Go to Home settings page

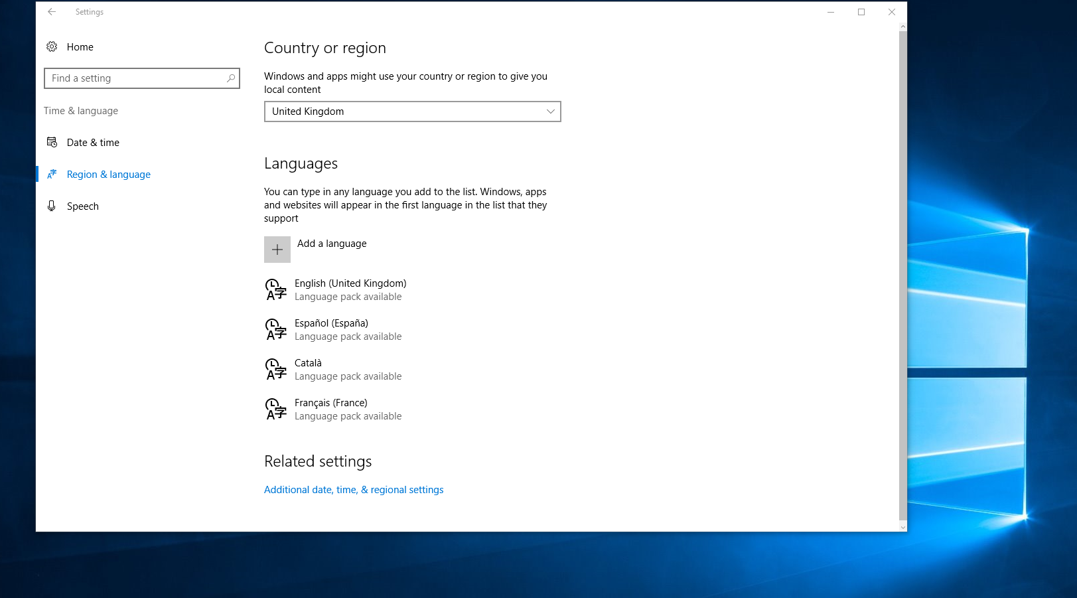pos(80,46)
